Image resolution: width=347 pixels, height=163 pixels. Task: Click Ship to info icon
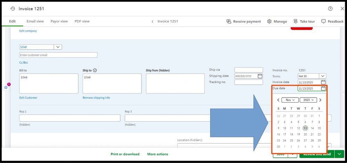[95, 70]
